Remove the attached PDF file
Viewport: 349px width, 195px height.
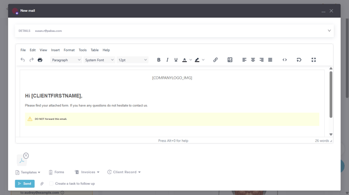coord(26,156)
